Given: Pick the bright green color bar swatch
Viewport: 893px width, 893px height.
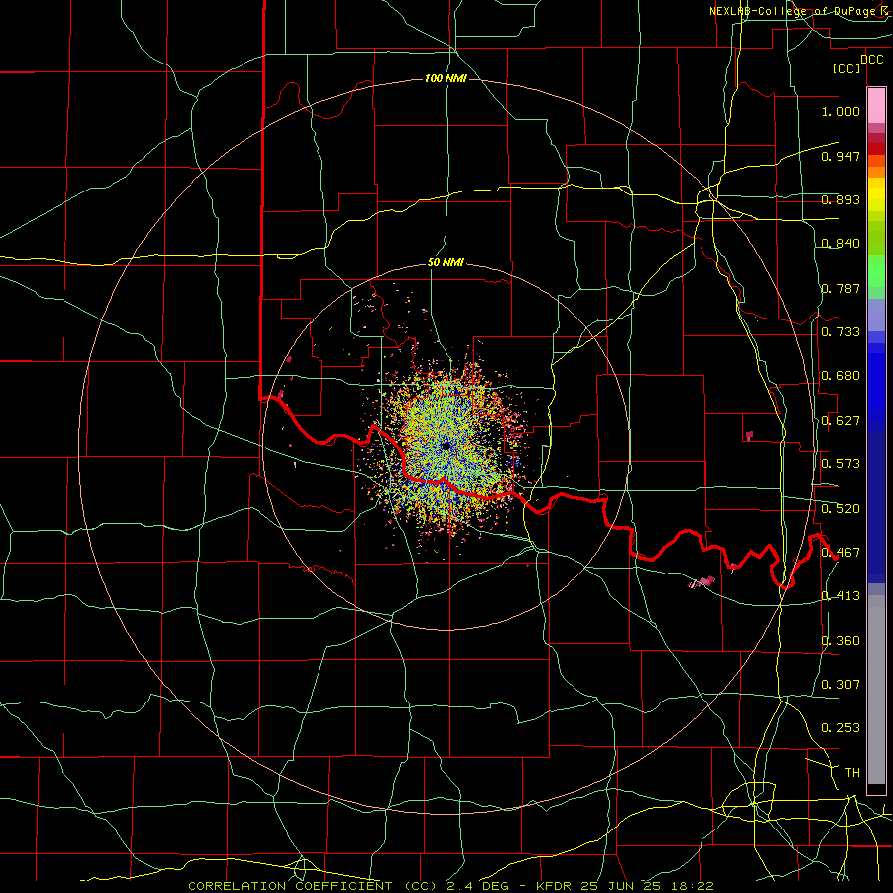Looking at the screenshot, I should coord(876,271).
